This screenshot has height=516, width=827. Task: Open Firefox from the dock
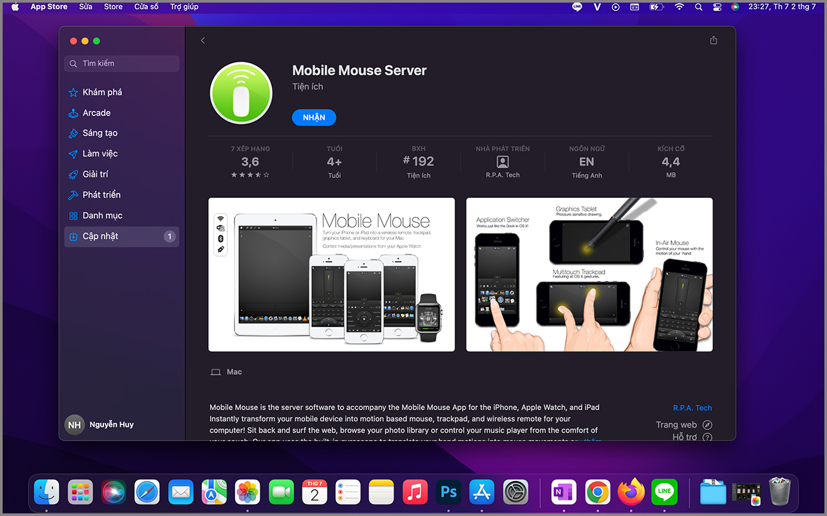pos(631,492)
